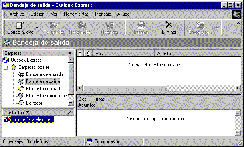244x147 pixels.
Task: Close the Contactos pane
Action: 70,112
